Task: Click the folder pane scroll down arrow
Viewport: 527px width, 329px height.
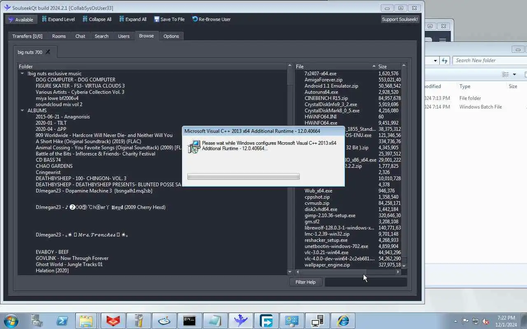Action: click(x=290, y=272)
